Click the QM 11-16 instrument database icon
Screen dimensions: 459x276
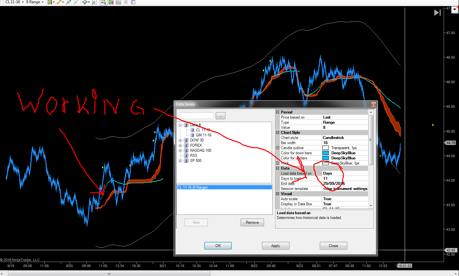pyautogui.click(x=192, y=135)
